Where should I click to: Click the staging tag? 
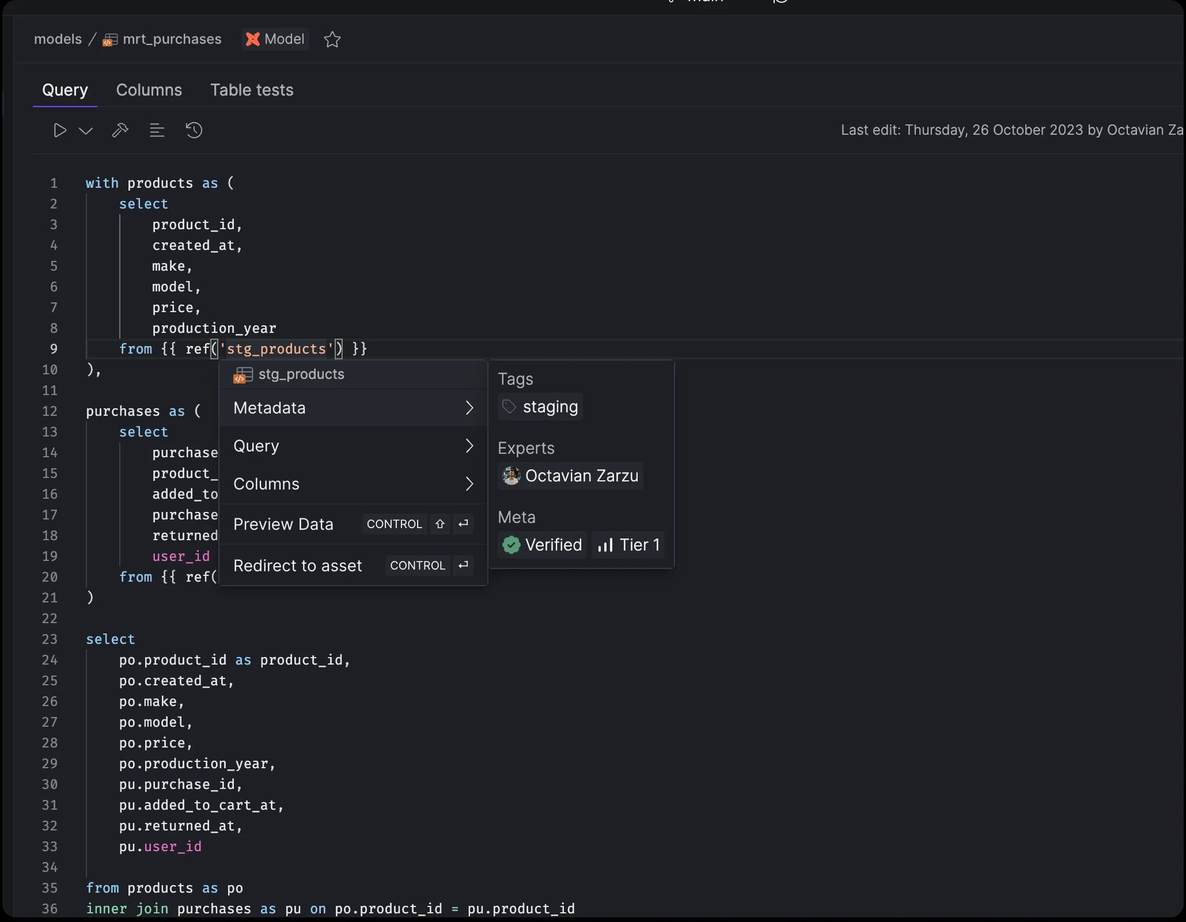click(x=540, y=407)
